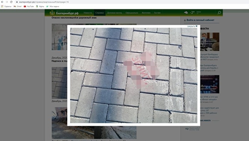Open the Карты maps bookmark
The height and width of the screenshot is (141, 249).
pos(40,6)
